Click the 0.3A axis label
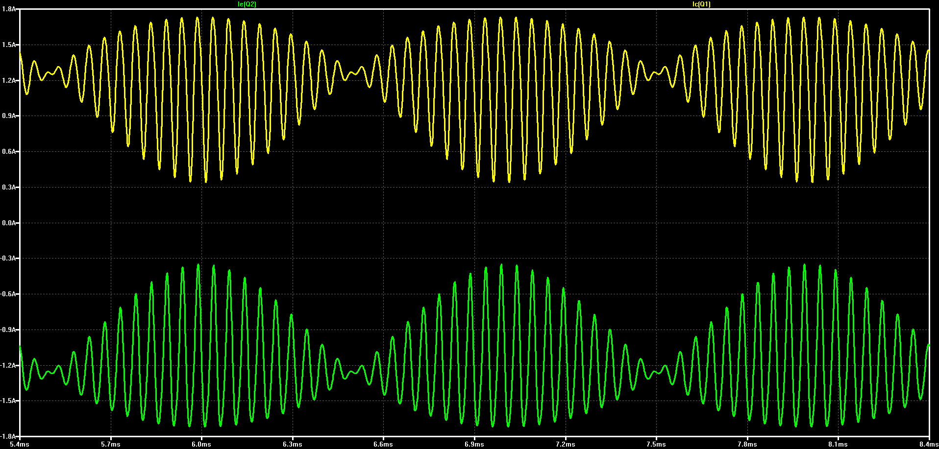The image size is (939, 449). click(9, 187)
